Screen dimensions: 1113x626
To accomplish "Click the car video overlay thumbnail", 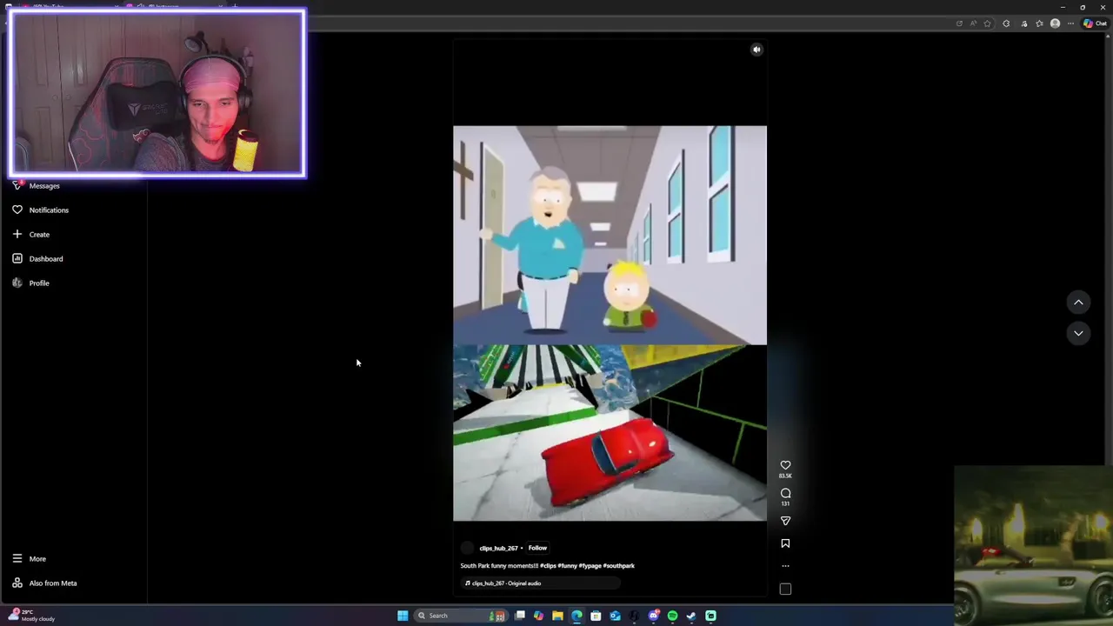I will (1033, 546).
